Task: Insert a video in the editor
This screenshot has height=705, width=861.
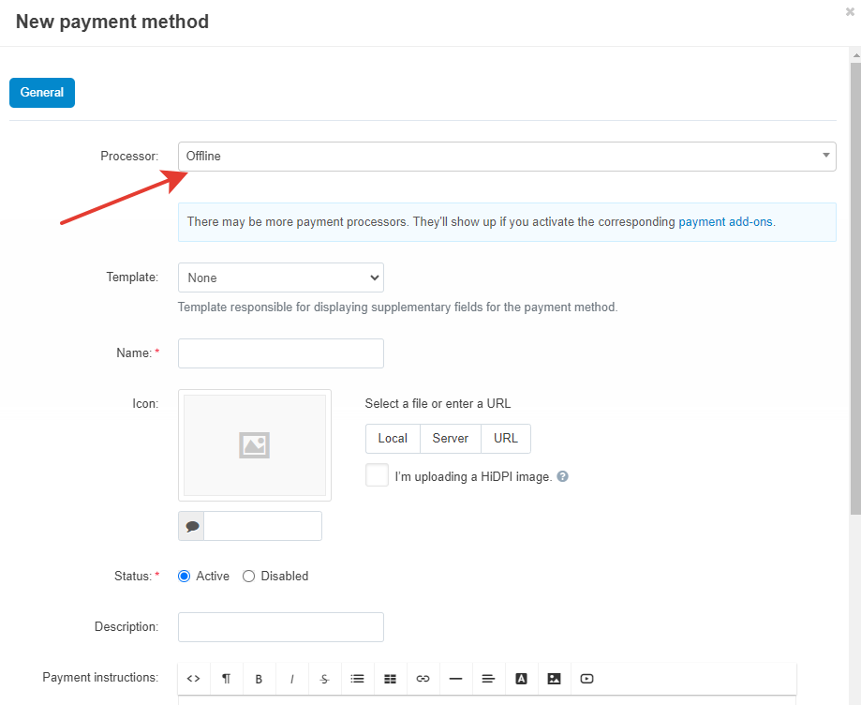Action: coord(586,679)
